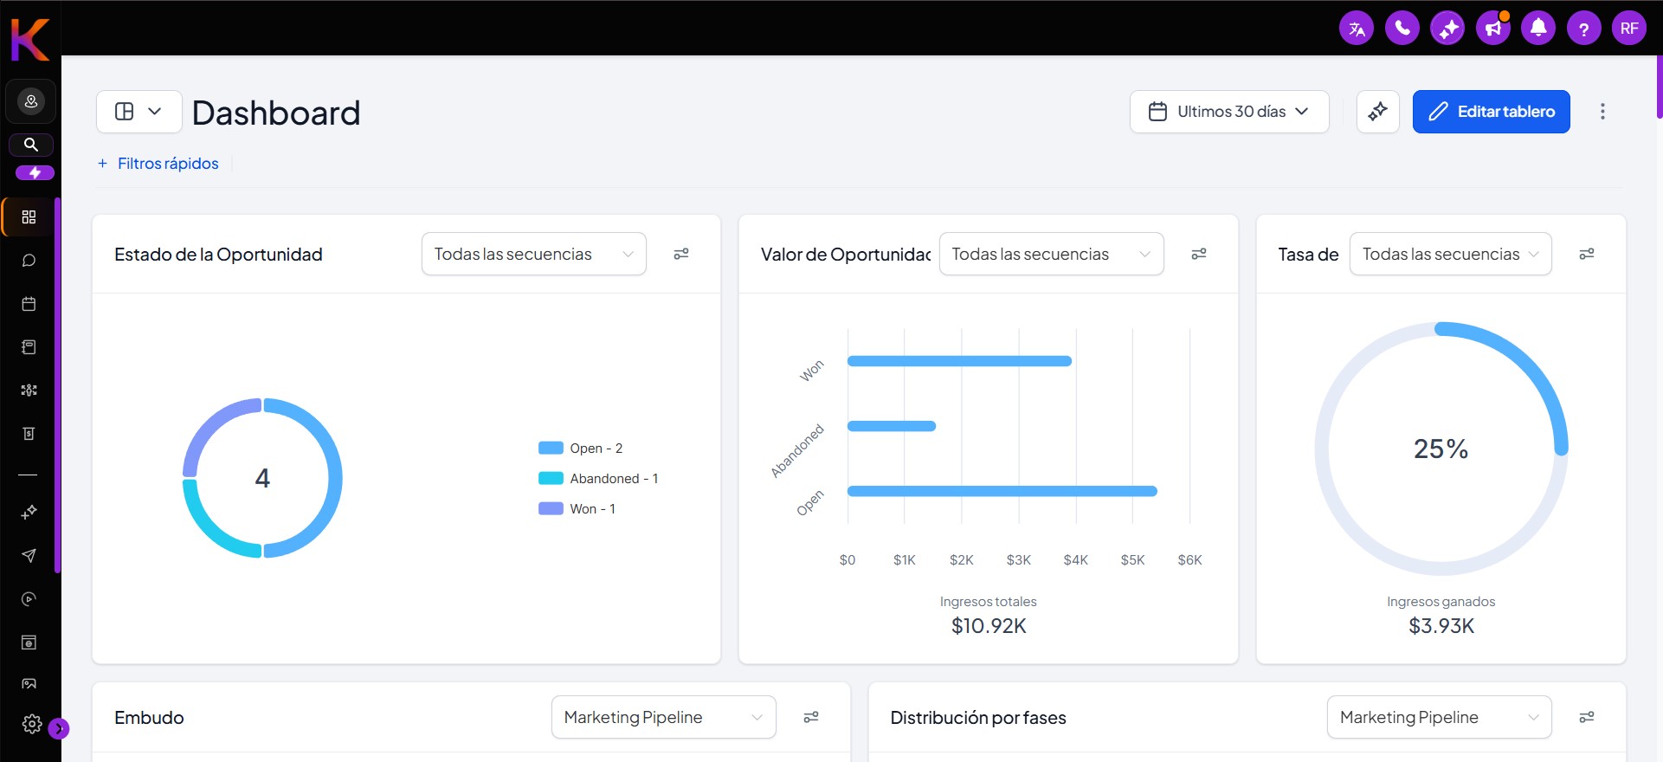Open the Ultimos 30 días date range dropdown
Screen dimensions: 1663x762
(x=1229, y=112)
